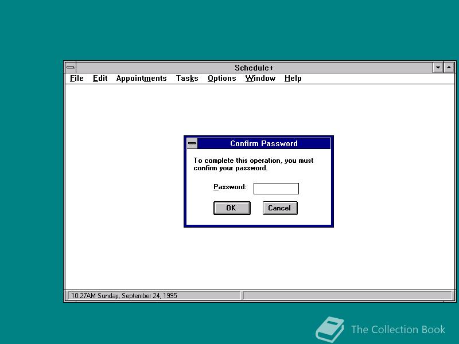This screenshot has height=344, width=459.
Task: Click the Confirm Password title bar
Action: (x=264, y=143)
